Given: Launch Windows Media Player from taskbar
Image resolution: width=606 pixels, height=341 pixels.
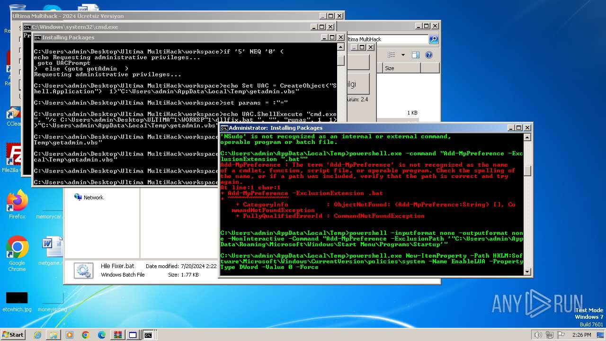Looking at the screenshot, I should point(70,335).
